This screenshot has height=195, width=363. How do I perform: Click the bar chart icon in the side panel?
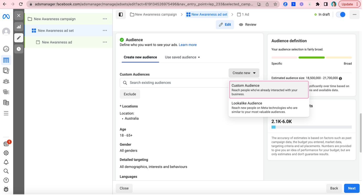pos(19,27)
